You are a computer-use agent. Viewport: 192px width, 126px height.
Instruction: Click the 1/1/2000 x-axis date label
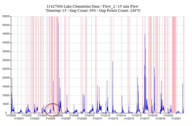pyautogui.click(x=11, y=115)
